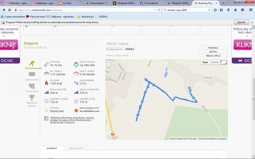
Task: Open the Społeczność speech bubble section
Action: tap(32, 75)
